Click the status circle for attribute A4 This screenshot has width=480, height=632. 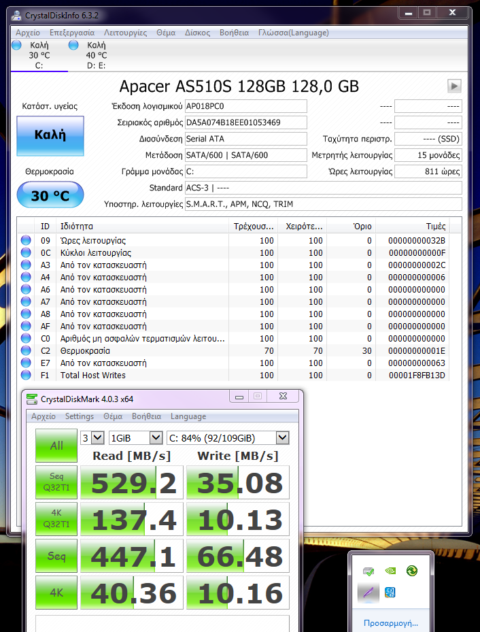click(26, 278)
